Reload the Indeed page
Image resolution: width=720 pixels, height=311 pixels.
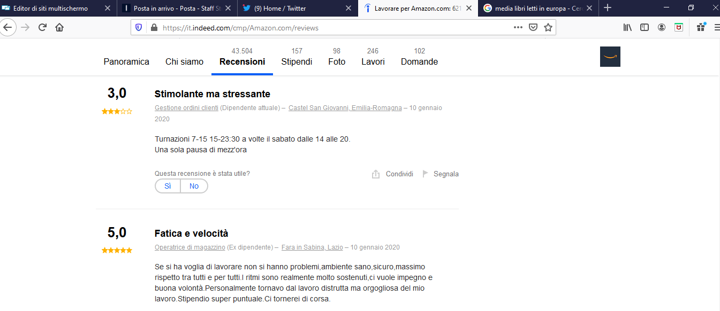[42, 27]
